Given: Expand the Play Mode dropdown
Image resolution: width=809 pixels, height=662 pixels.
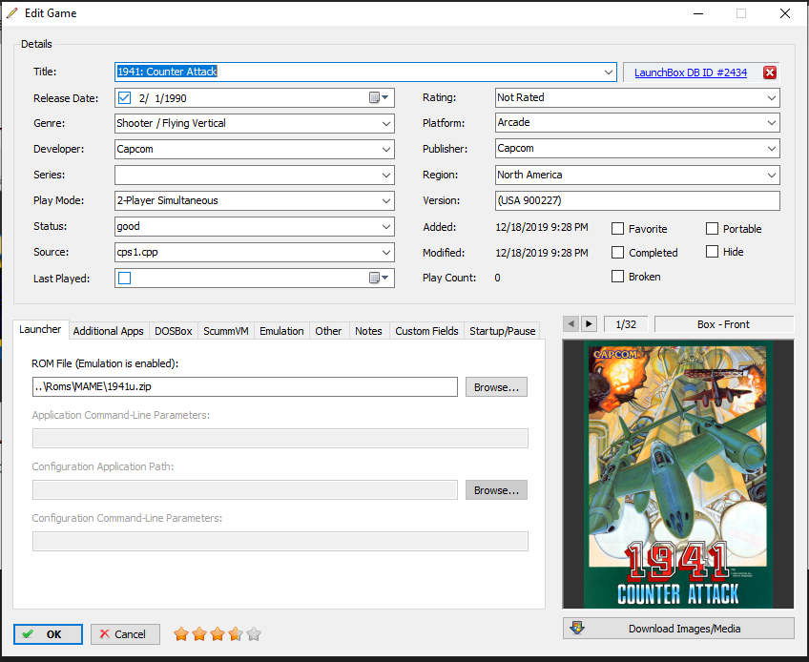Looking at the screenshot, I should 386,201.
